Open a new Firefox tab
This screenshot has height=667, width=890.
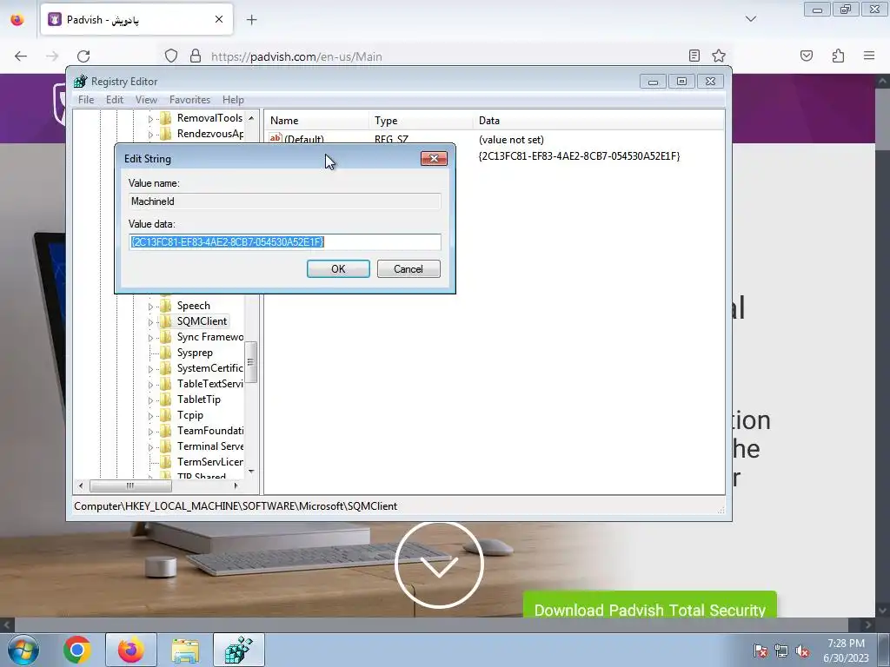pyautogui.click(x=251, y=20)
